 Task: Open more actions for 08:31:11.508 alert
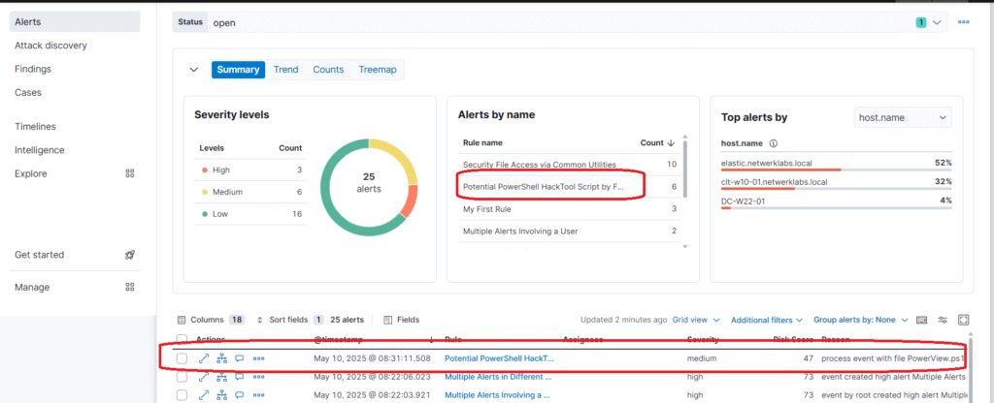pos(258,358)
